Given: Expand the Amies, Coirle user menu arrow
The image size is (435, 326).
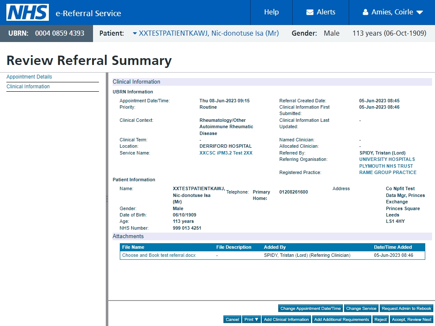Looking at the screenshot, I should pos(420,12).
